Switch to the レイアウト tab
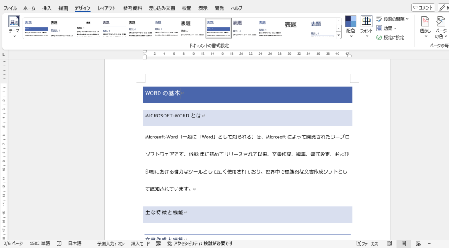 coord(106,8)
